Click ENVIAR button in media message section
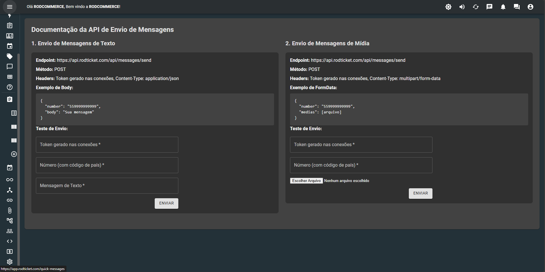Image resolution: width=545 pixels, height=272 pixels. point(421,193)
